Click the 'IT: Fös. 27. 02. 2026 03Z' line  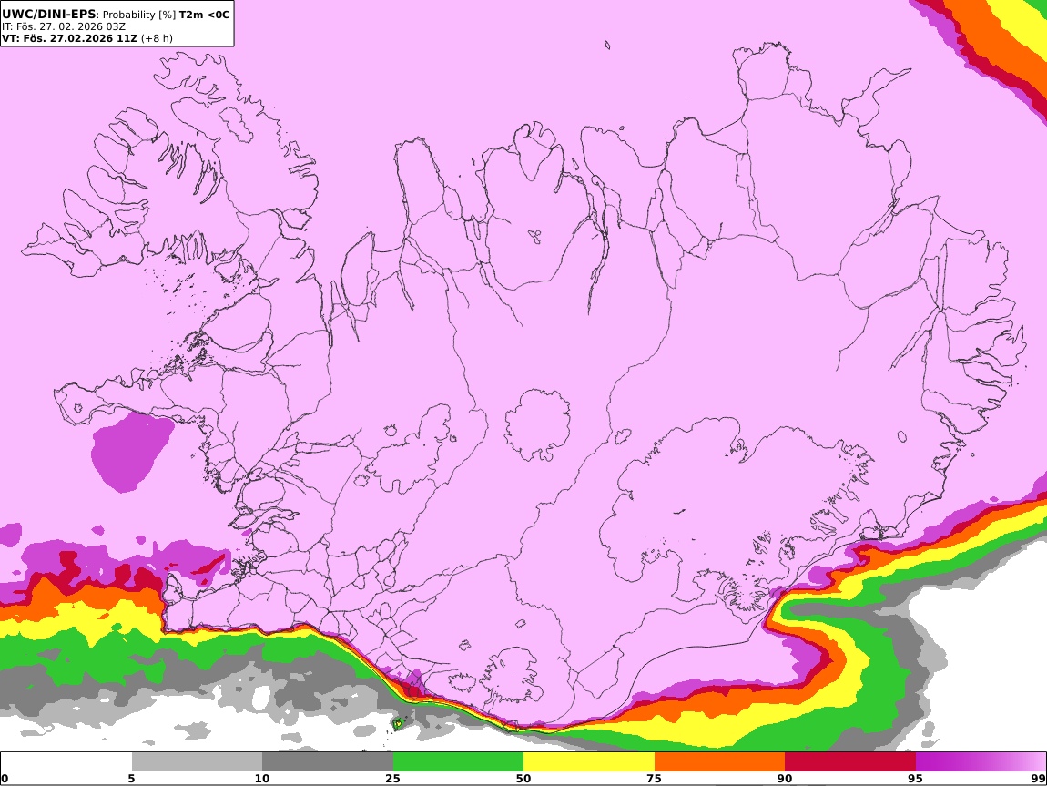(64, 26)
